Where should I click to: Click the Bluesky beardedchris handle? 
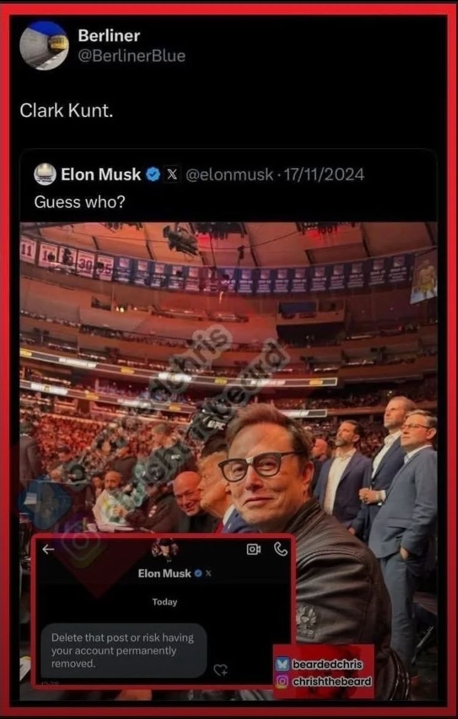(x=327, y=664)
